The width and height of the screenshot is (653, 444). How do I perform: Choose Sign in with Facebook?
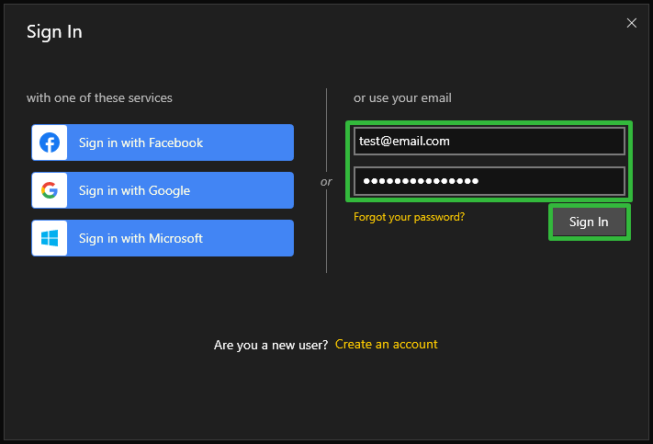tap(163, 142)
